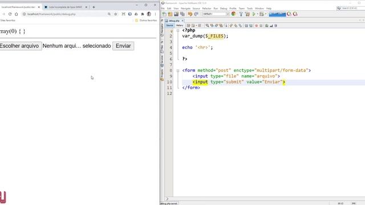Run the project with green play icon
Image resolution: width=365 pixels, height=205 pixels.
tap(254, 14)
